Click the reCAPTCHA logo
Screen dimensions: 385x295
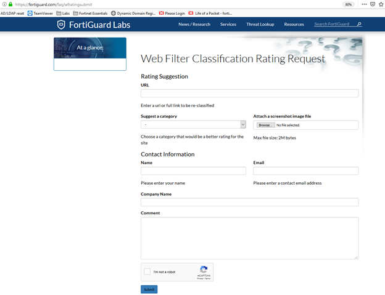tap(204, 270)
